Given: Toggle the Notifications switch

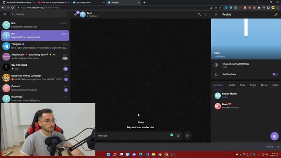Looking at the screenshot, I should 275,74.
